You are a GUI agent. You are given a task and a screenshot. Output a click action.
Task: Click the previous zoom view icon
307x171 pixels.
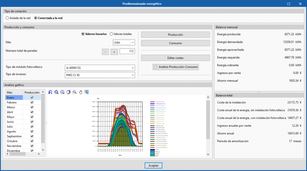(x=50, y=92)
